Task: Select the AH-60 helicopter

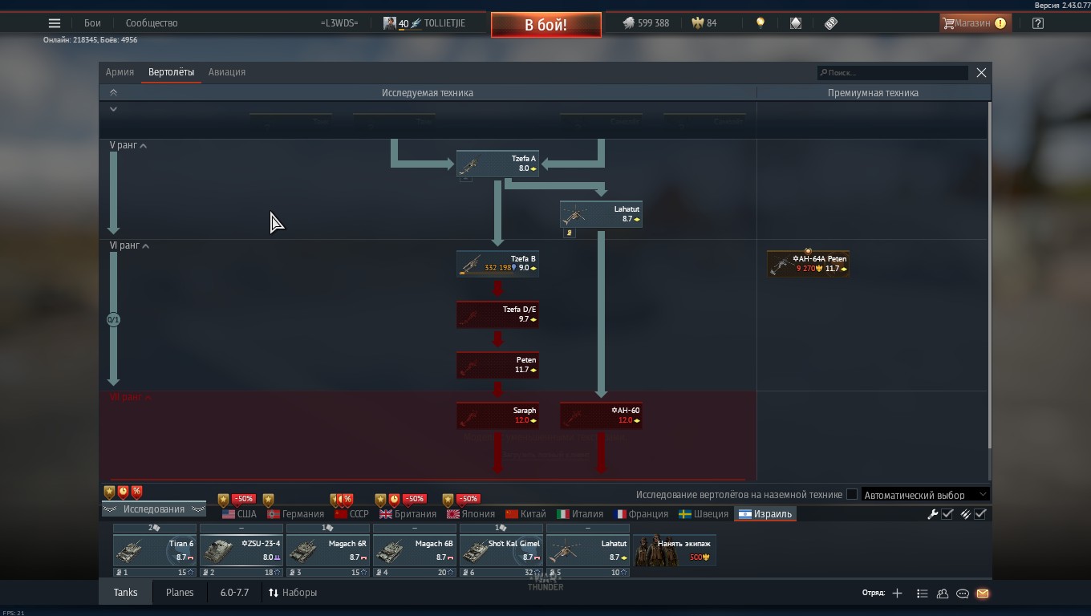Action: point(601,415)
